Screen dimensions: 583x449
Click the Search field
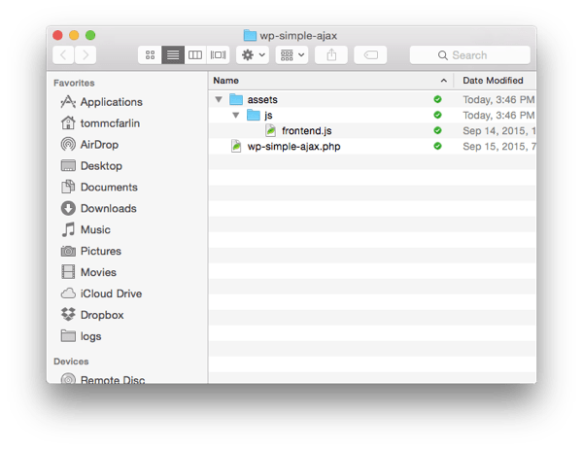469,55
